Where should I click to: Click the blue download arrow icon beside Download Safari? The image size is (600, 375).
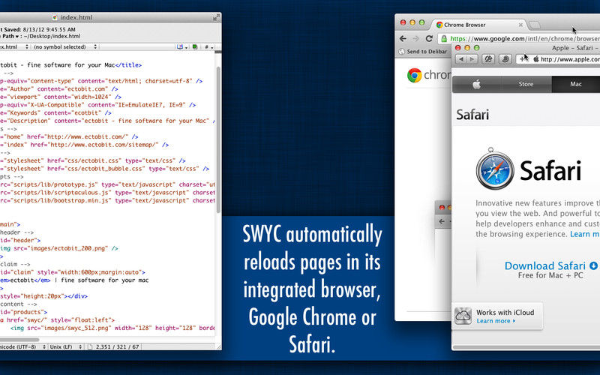(x=593, y=265)
